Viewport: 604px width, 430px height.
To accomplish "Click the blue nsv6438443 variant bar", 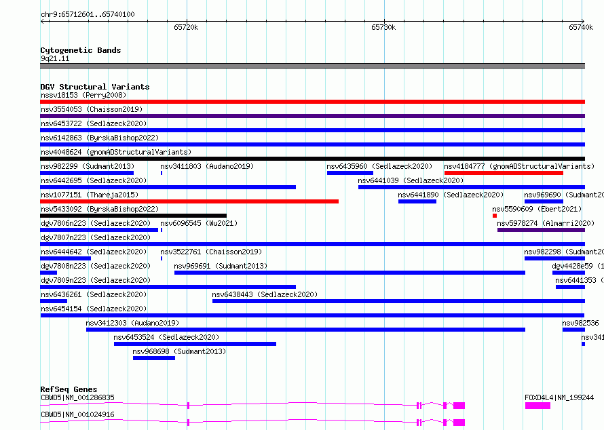I will (398, 301).
